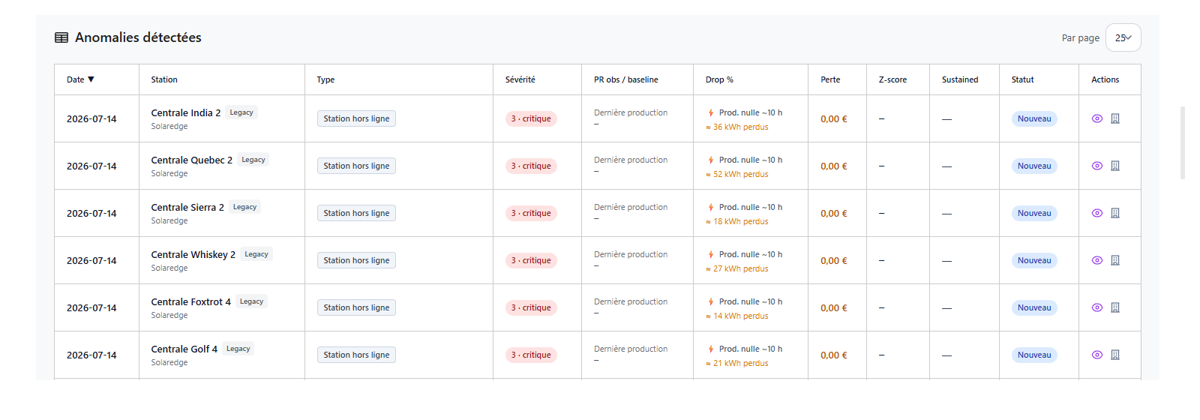
Task: View details of Centrale Quebec 2 anomaly
Action: point(1096,166)
